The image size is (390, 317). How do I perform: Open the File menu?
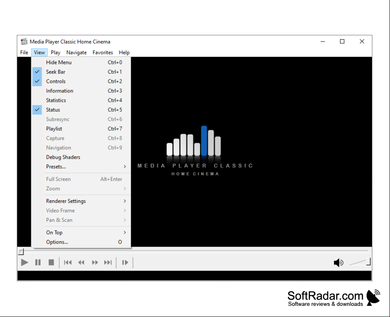24,52
